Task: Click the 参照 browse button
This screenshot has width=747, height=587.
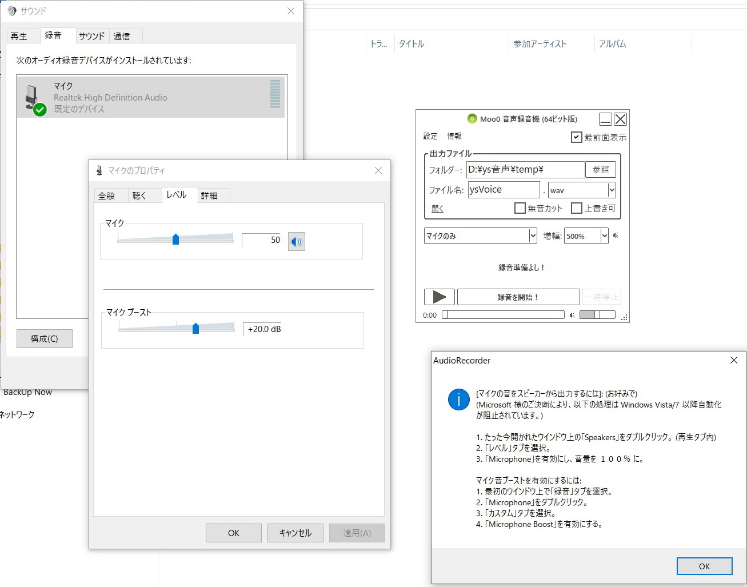Action: (x=601, y=170)
